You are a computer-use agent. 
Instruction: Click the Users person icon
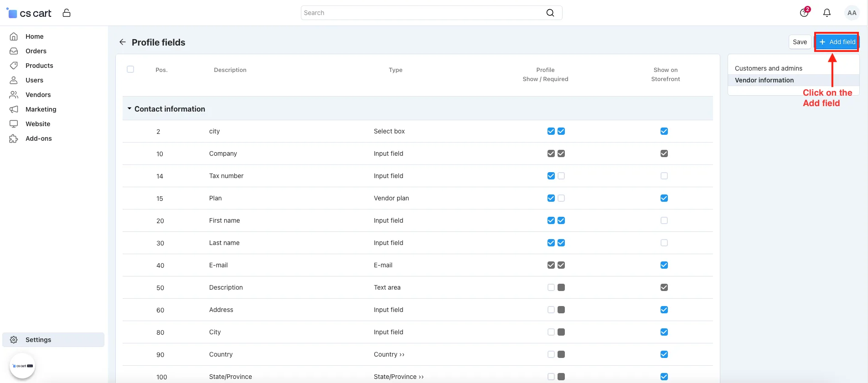pos(14,80)
